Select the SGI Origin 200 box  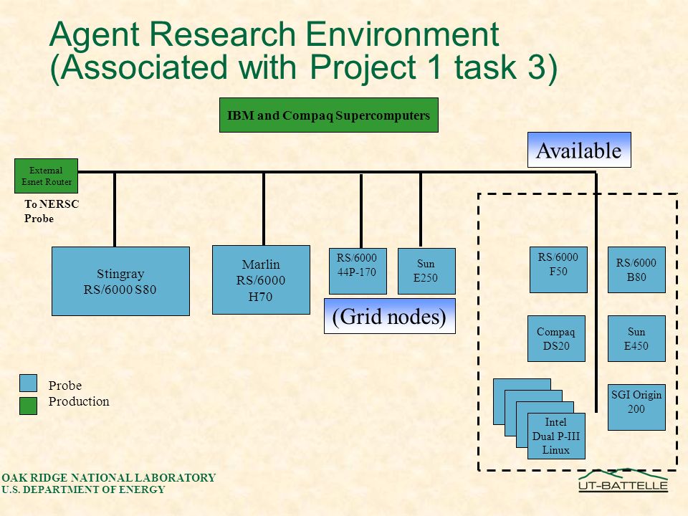coord(636,408)
